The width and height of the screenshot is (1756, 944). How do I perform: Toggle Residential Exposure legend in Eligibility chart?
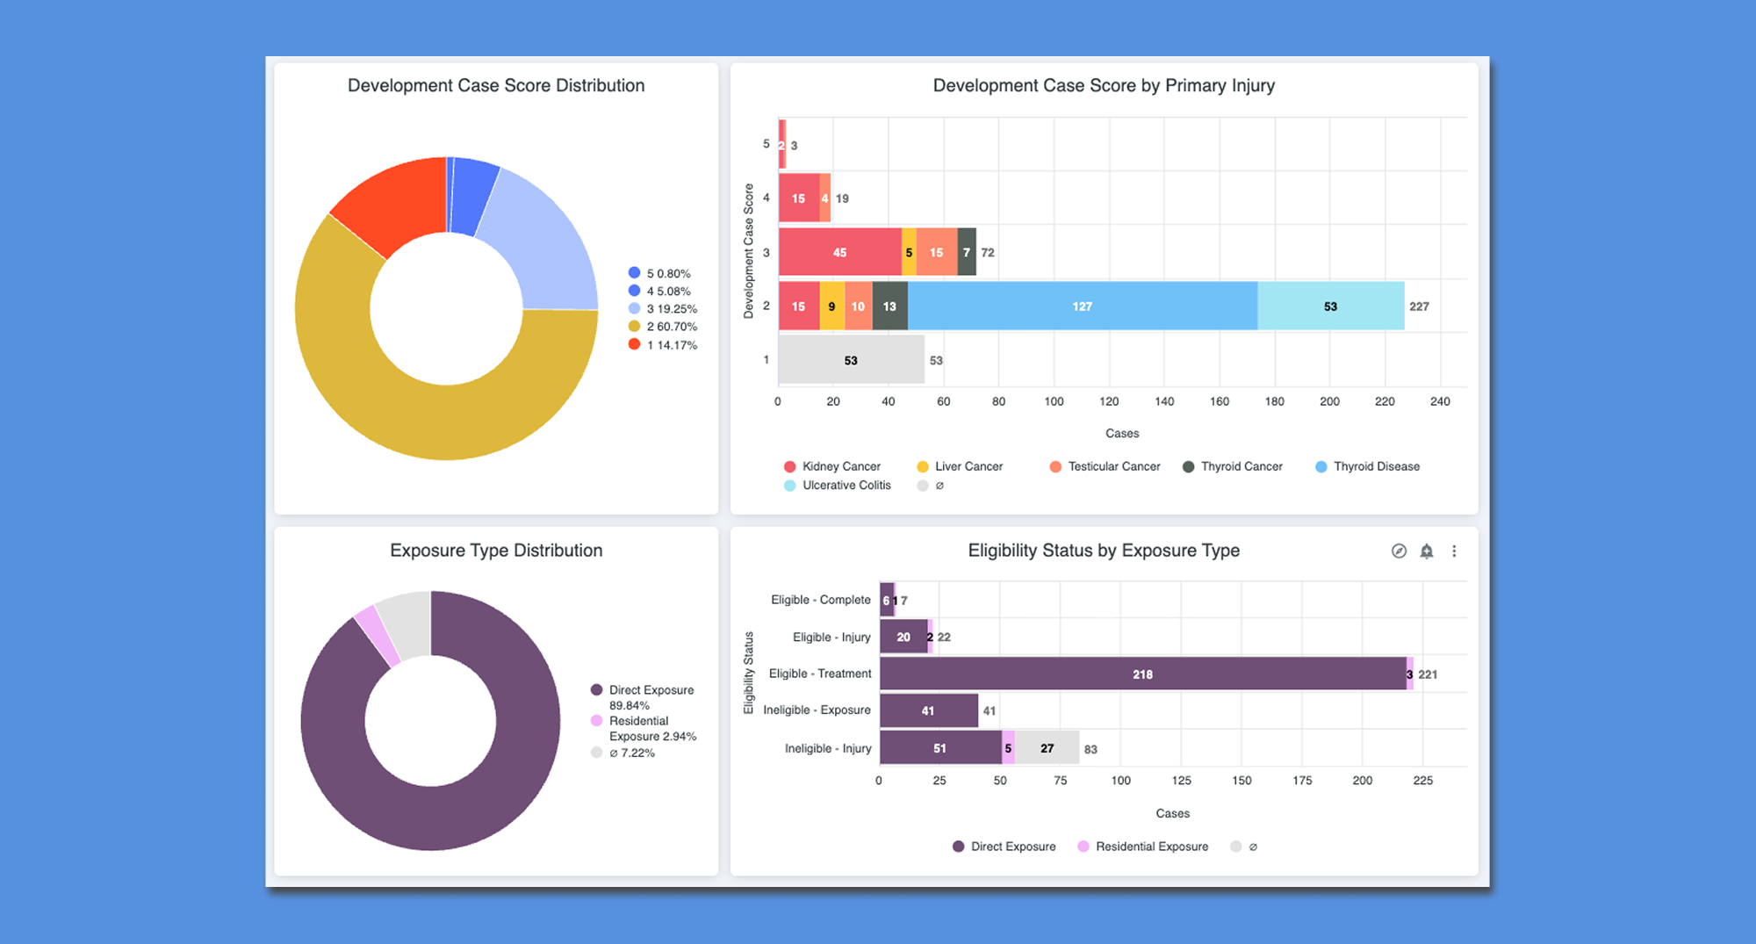(x=1142, y=847)
